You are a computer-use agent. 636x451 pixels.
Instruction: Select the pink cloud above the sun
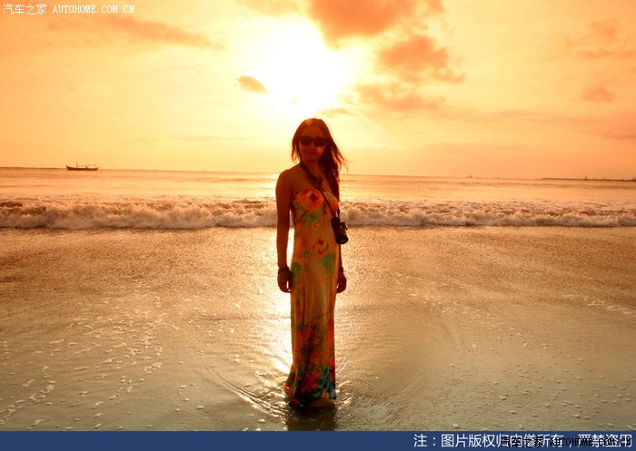coord(373,18)
